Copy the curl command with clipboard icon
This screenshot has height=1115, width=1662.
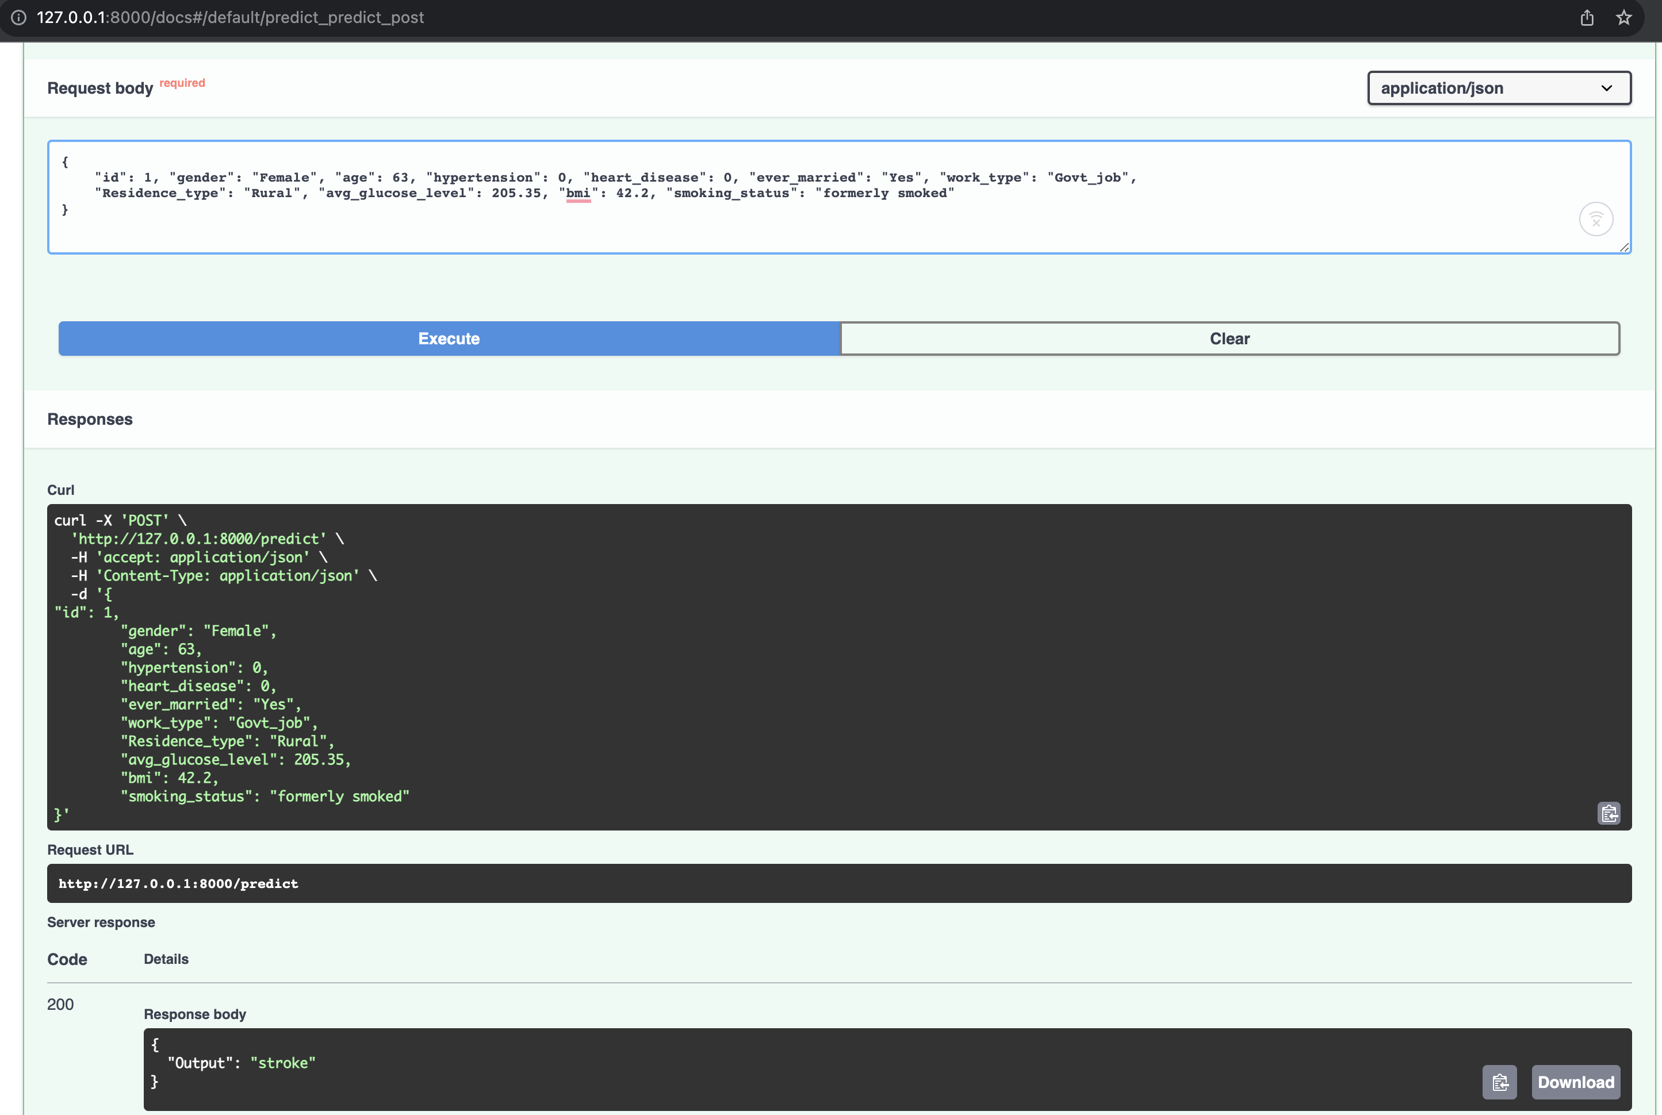[x=1609, y=813]
